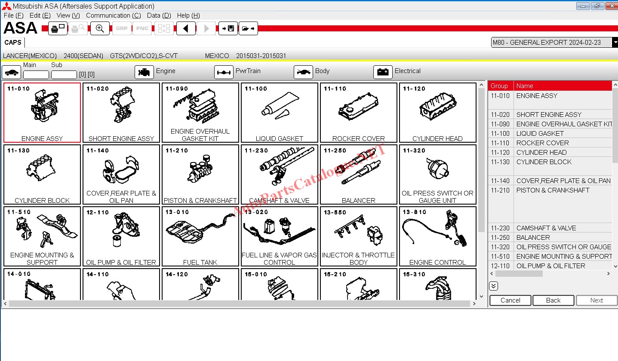This screenshot has width=618, height=361.
Task: Select the Engine category icon
Action: pos(144,72)
